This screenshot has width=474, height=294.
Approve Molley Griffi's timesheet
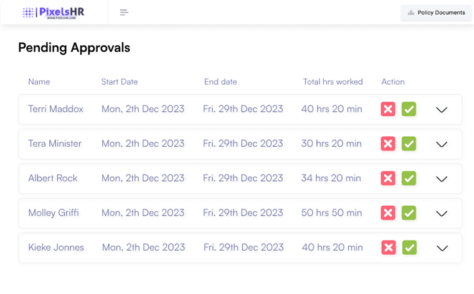coord(409,213)
